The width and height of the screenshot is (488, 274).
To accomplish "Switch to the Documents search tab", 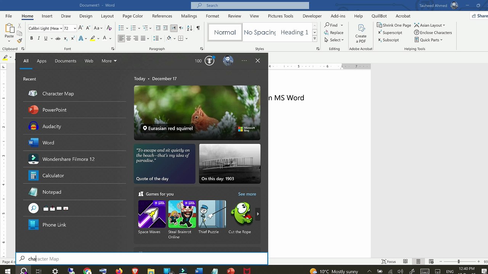I will pyautogui.click(x=66, y=61).
